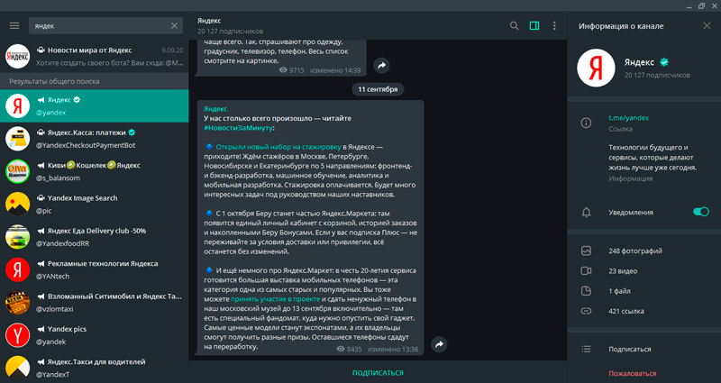Open 'Открыли новый набор на стажировку' link

(x=278, y=147)
